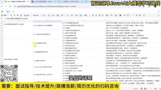The width and height of the screenshot is (161, 90).
Task: Click the horizontal alignment icon
Action: pyautogui.click(x=67, y=15)
